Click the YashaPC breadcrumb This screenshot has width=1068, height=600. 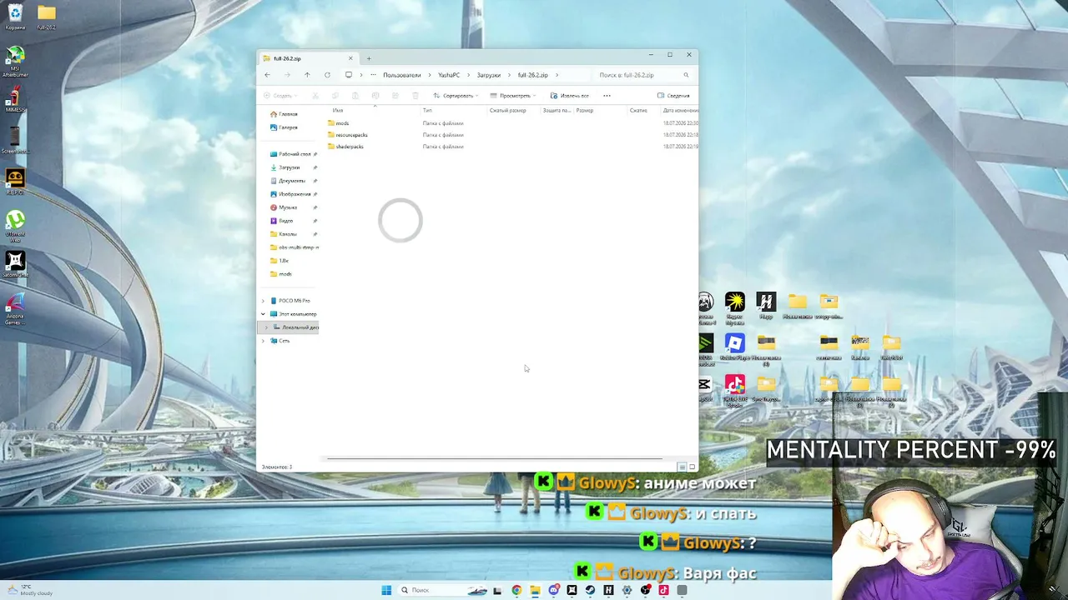pos(449,75)
